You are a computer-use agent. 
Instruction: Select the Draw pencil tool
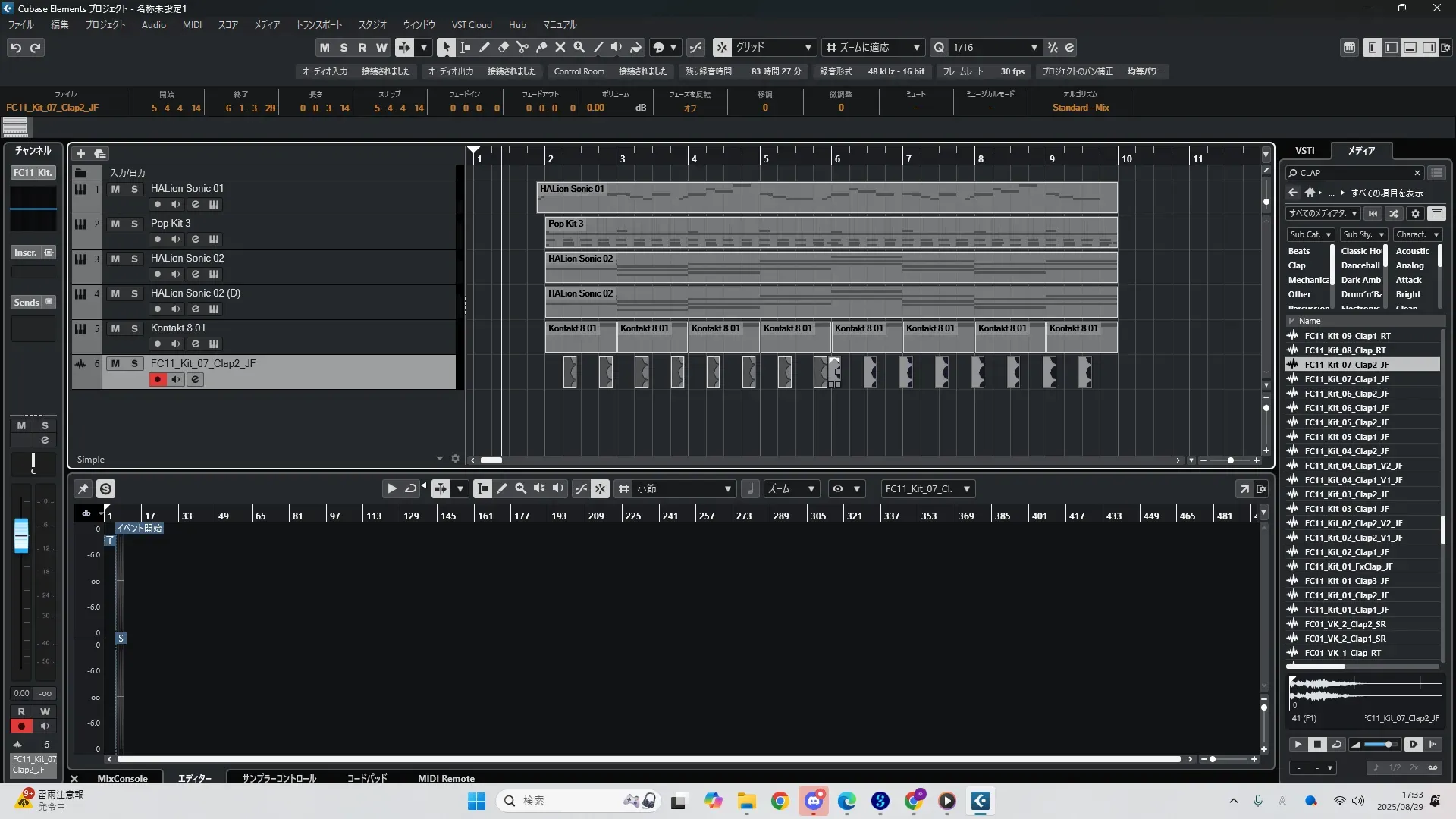tap(485, 47)
